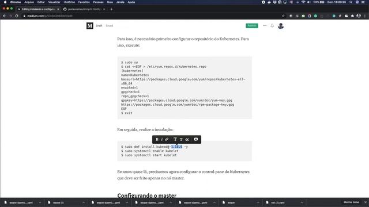Click the 'name=Kubernetes' code line

135,75
